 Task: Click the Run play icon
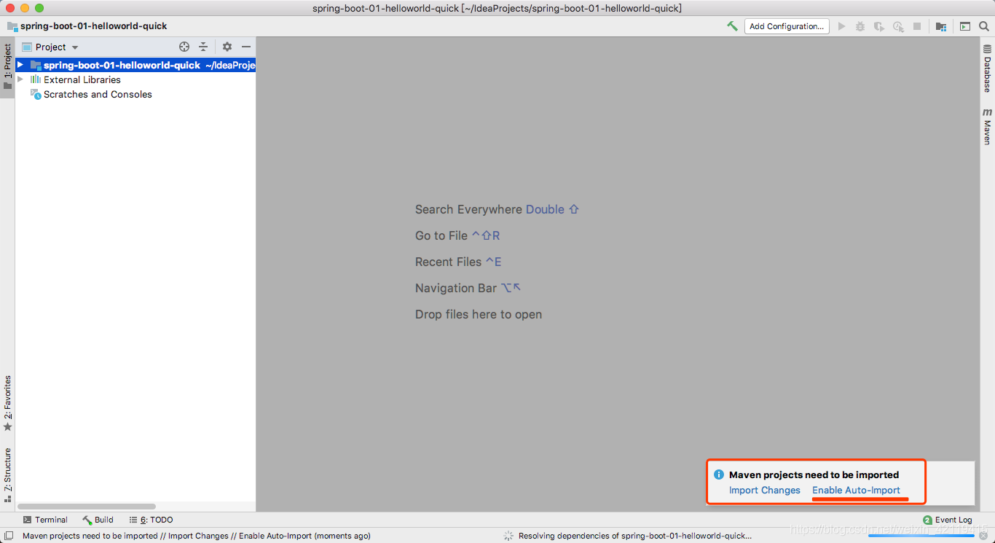[841, 26]
